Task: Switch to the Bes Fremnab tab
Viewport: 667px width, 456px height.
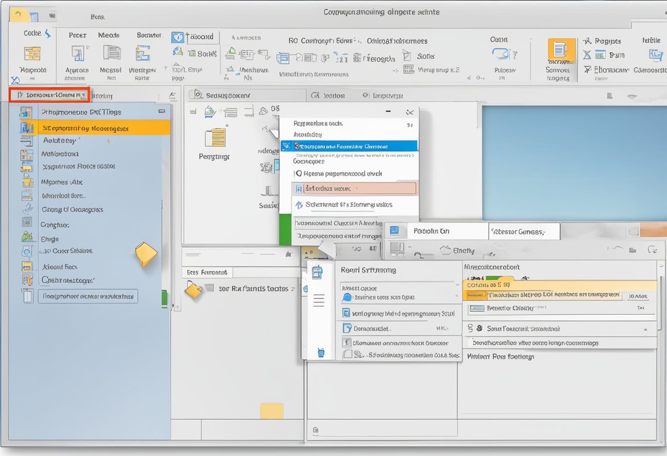Action: pyautogui.click(x=207, y=271)
